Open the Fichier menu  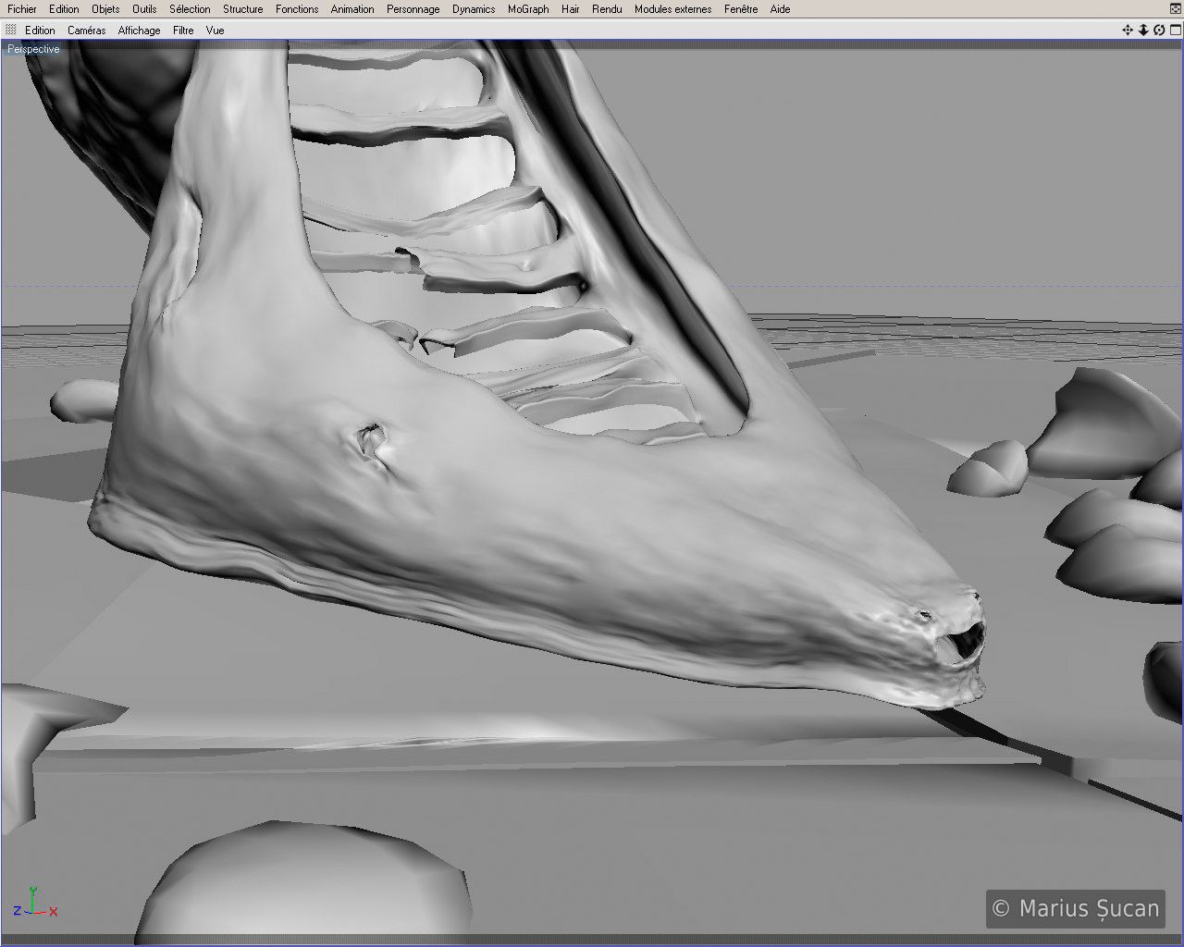22,9
